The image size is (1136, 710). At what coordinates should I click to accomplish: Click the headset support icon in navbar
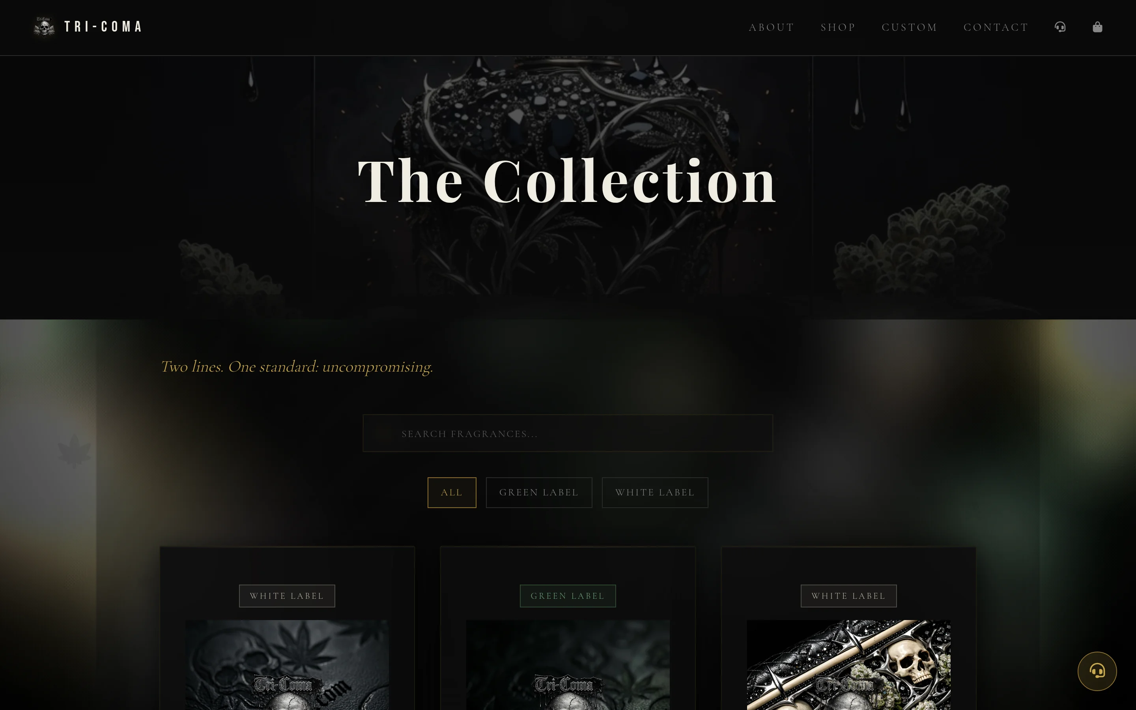(1060, 27)
